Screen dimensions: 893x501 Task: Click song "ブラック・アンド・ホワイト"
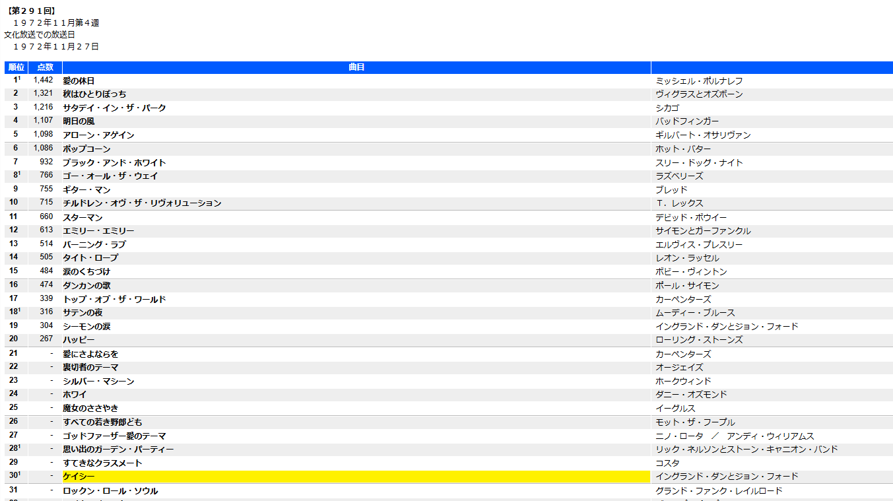(x=114, y=163)
